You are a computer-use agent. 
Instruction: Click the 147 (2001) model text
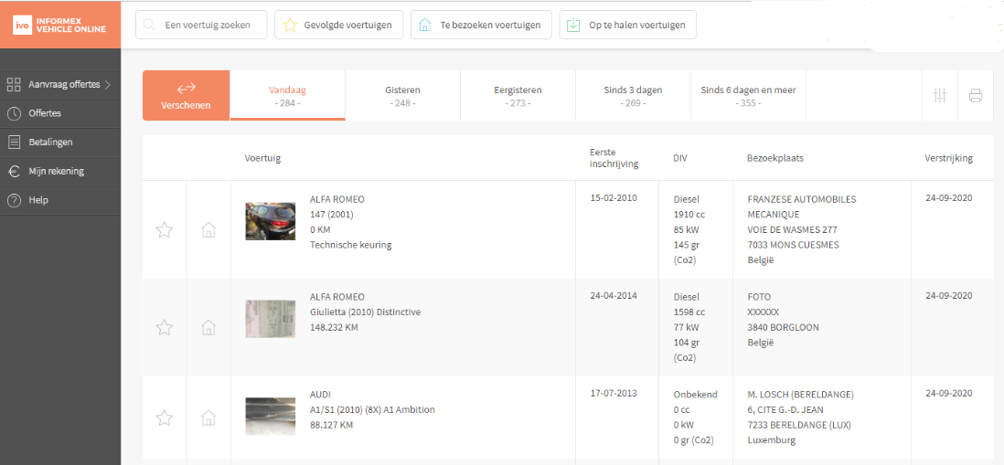pyautogui.click(x=332, y=215)
